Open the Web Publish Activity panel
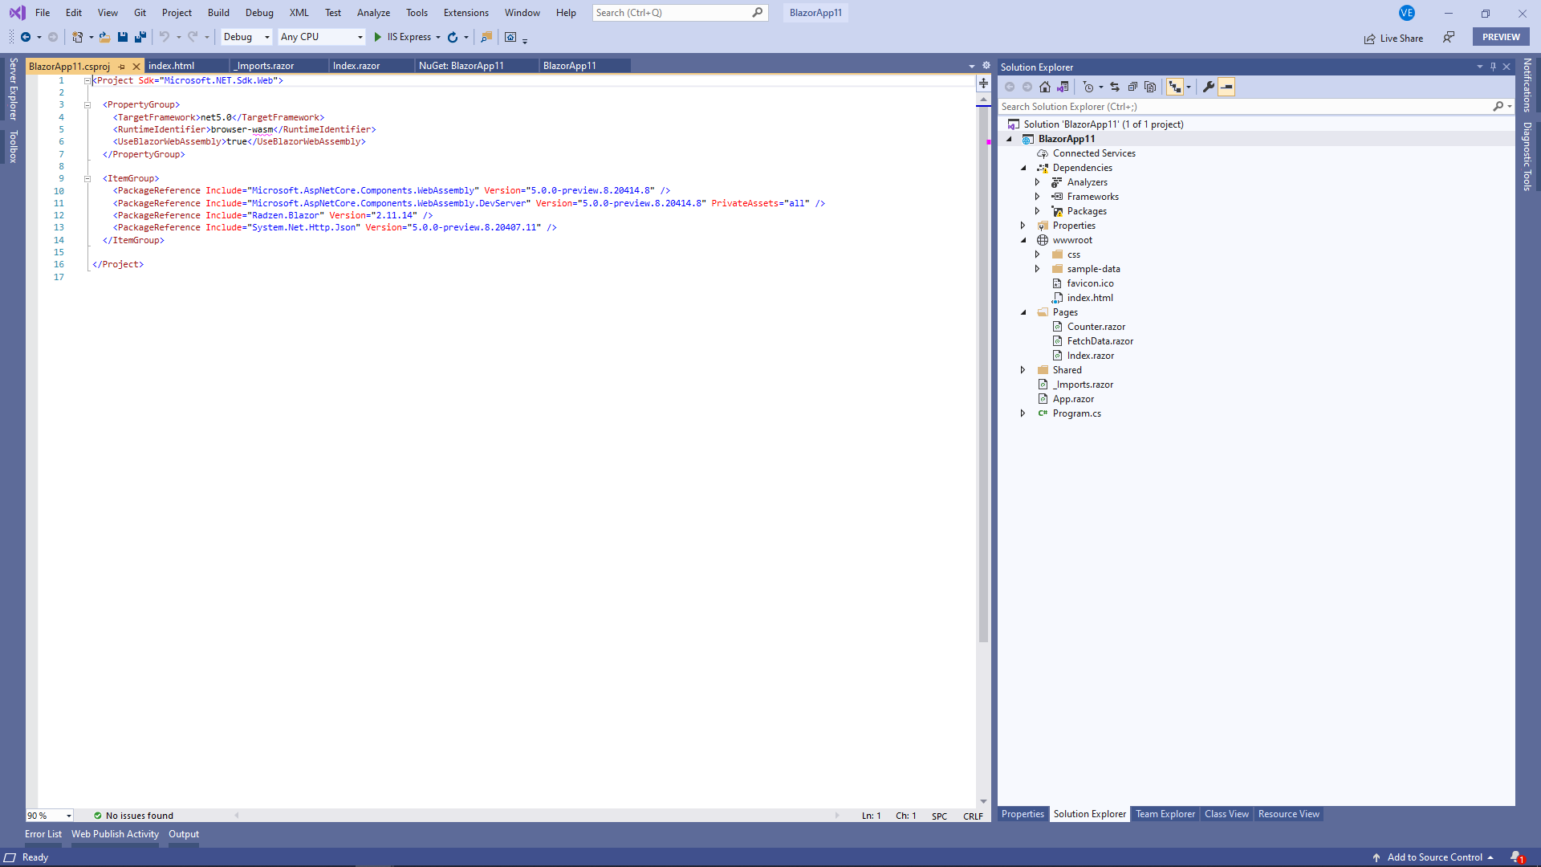The image size is (1541, 867). (x=115, y=834)
